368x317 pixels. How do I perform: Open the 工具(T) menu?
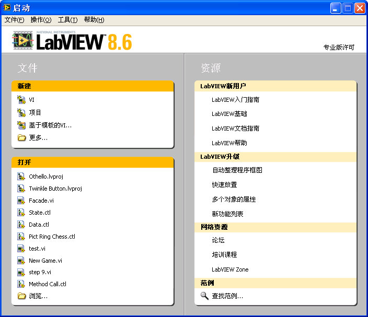tap(67, 20)
